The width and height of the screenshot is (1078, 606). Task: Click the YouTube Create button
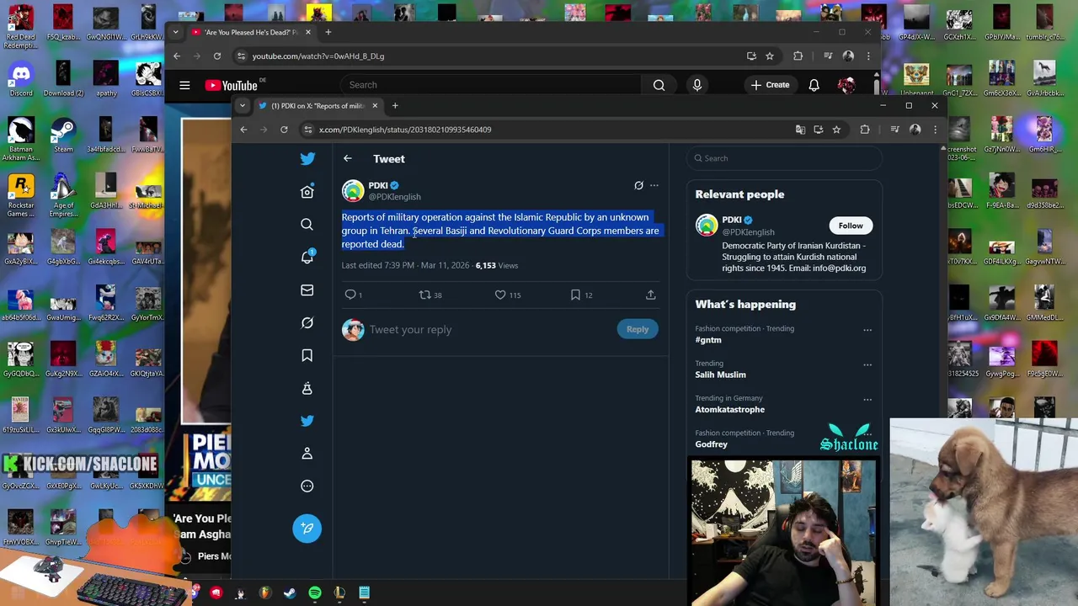click(771, 85)
